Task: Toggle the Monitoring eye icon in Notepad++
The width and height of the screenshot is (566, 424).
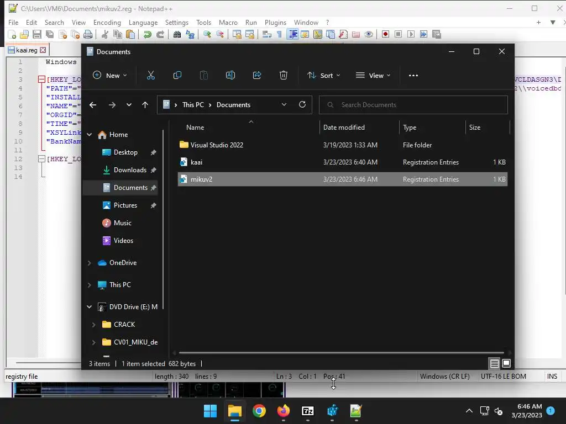Action: pyautogui.click(x=368, y=34)
